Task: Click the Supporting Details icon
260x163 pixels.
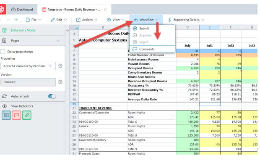Action: (169, 20)
